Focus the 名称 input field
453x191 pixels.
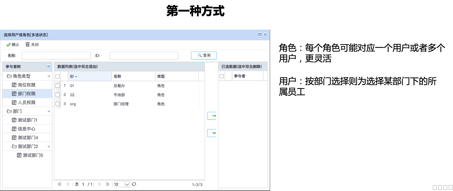tap(56, 56)
